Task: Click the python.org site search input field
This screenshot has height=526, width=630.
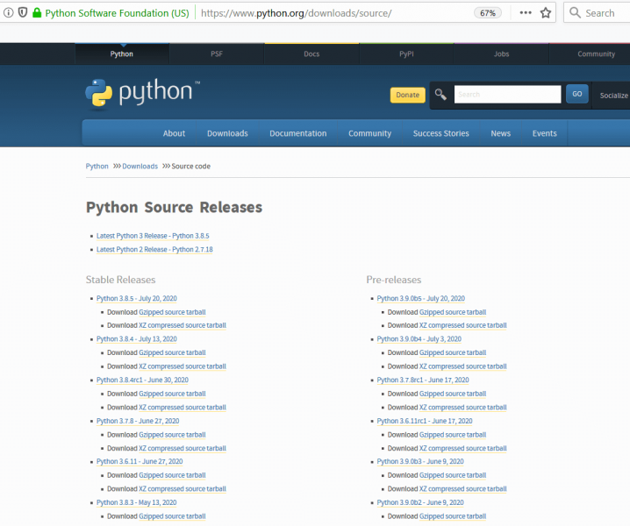Action: 507,95
